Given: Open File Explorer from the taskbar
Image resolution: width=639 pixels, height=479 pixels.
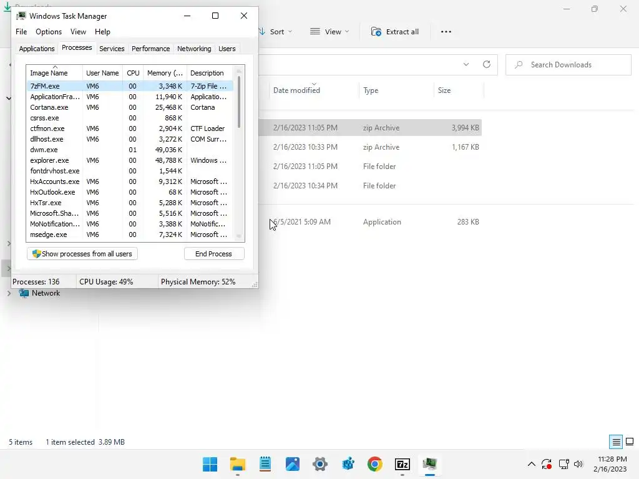Looking at the screenshot, I should (x=238, y=464).
